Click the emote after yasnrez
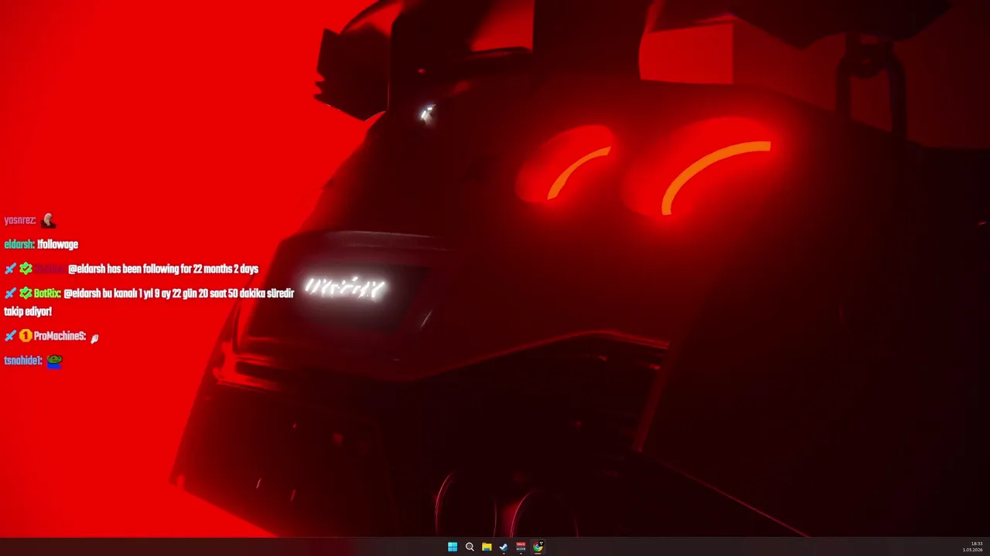The image size is (990, 556). point(48,220)
